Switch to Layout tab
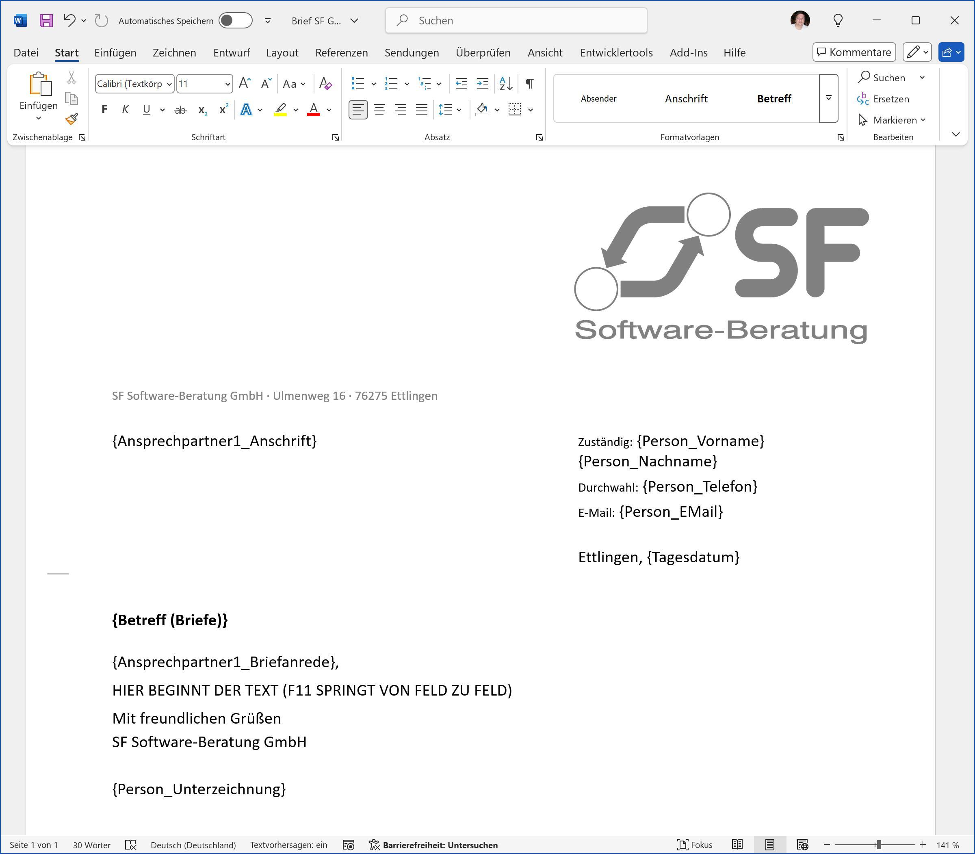 tap(282, 52)
